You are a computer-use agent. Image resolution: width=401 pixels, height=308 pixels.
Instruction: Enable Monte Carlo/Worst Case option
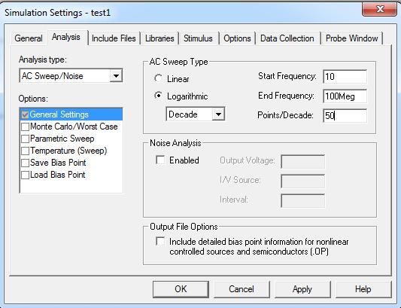point(25,127)
